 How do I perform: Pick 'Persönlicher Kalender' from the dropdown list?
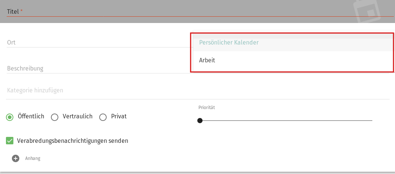tap(229, 43)
